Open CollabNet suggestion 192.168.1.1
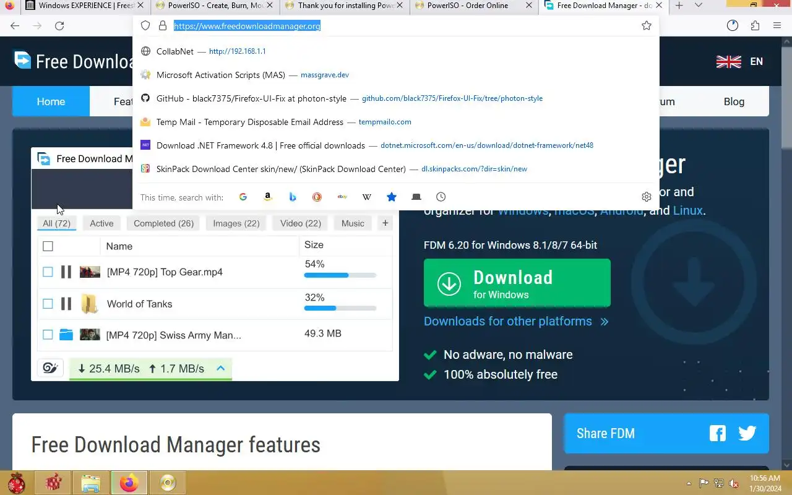Viewport: 792px width, 495px height. tap(396, 51)
